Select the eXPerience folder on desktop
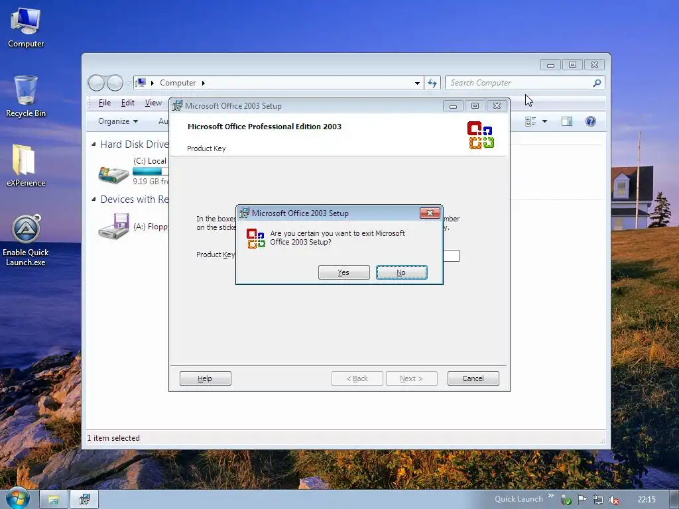The height and width of the screenshot is (509, 679). pos(26,165)
